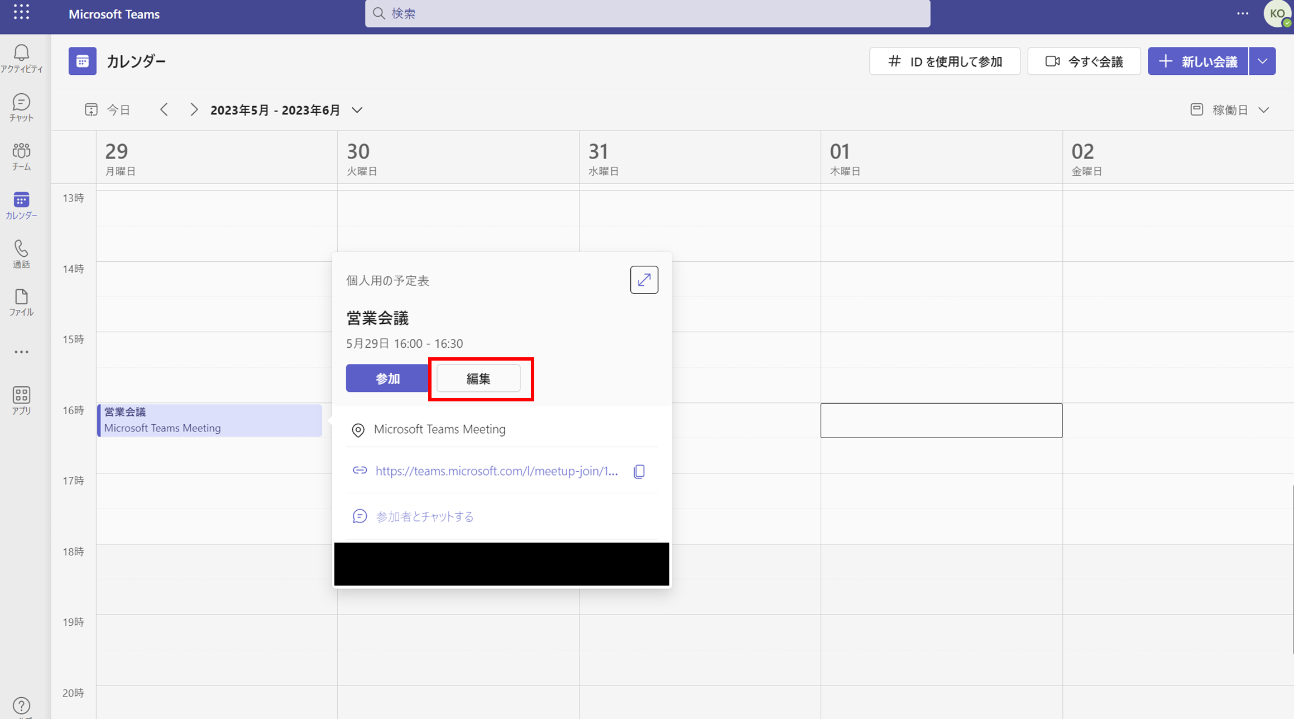Go to next week arrow
Viewport: 1294px width, 719px height.
(x=194, y=109)
